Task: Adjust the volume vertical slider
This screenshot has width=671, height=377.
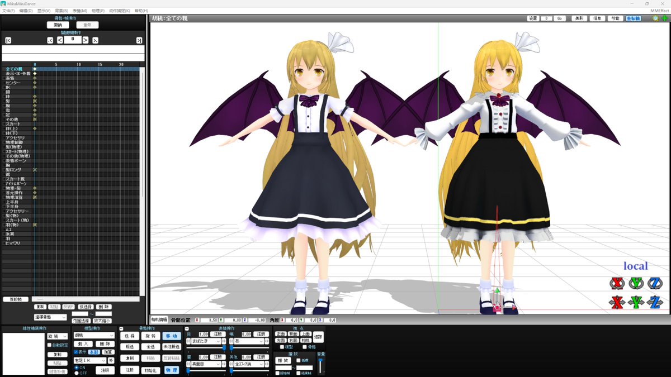Action: (x=320, y=365)
